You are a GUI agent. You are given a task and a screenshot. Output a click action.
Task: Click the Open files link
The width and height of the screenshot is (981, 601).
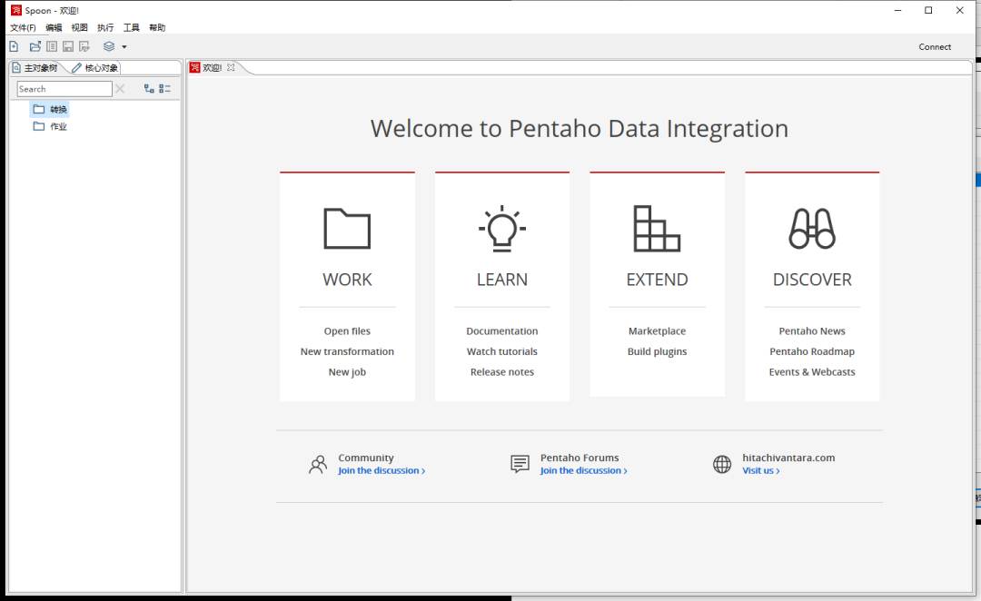pos(347,330)
